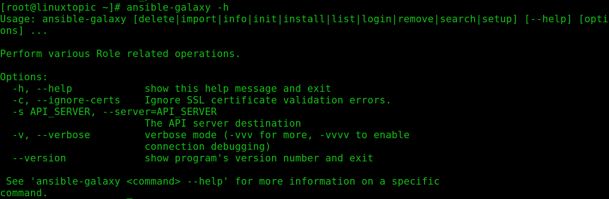This screenshot has height=199, width=609.
Task: Select the 'Perform various Role related operations.' line
Action: coord(121,54)
